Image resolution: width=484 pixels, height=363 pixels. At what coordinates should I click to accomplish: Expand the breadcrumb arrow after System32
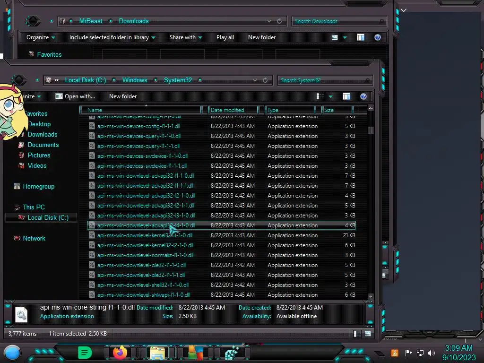(200, 80)
